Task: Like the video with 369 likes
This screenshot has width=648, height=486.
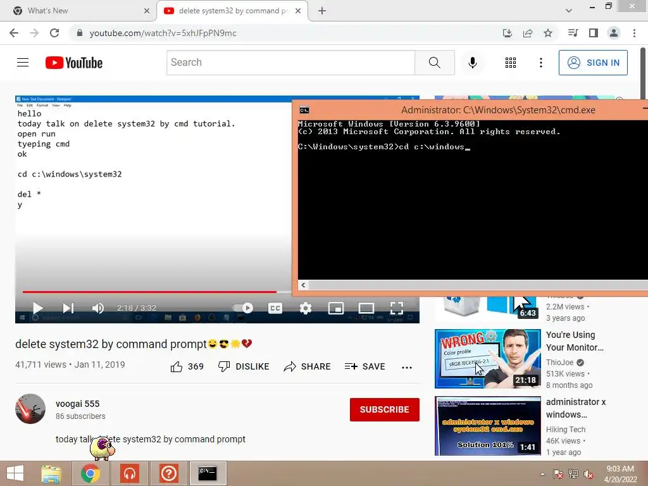Action: click(x=187, y=366)
